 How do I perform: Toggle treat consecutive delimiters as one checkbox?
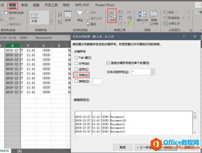coord(108,63)
